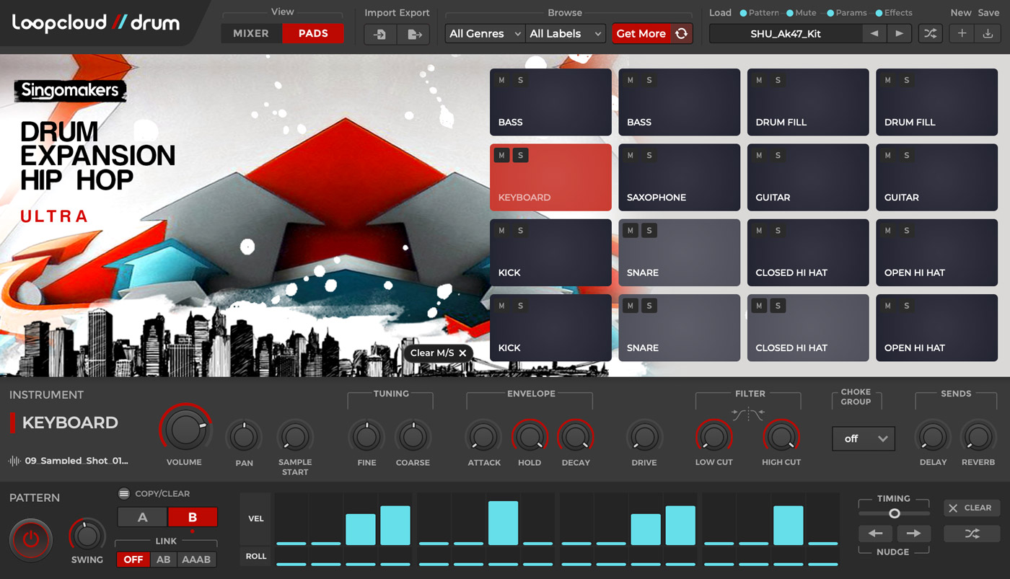Screen dimensions: 1010x579
Task: Click the Volume knob
Action: pos(185,429)
